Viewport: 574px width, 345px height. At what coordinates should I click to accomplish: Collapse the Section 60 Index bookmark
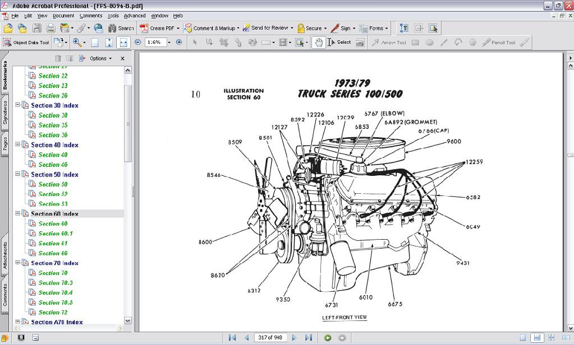click(17, 213)
